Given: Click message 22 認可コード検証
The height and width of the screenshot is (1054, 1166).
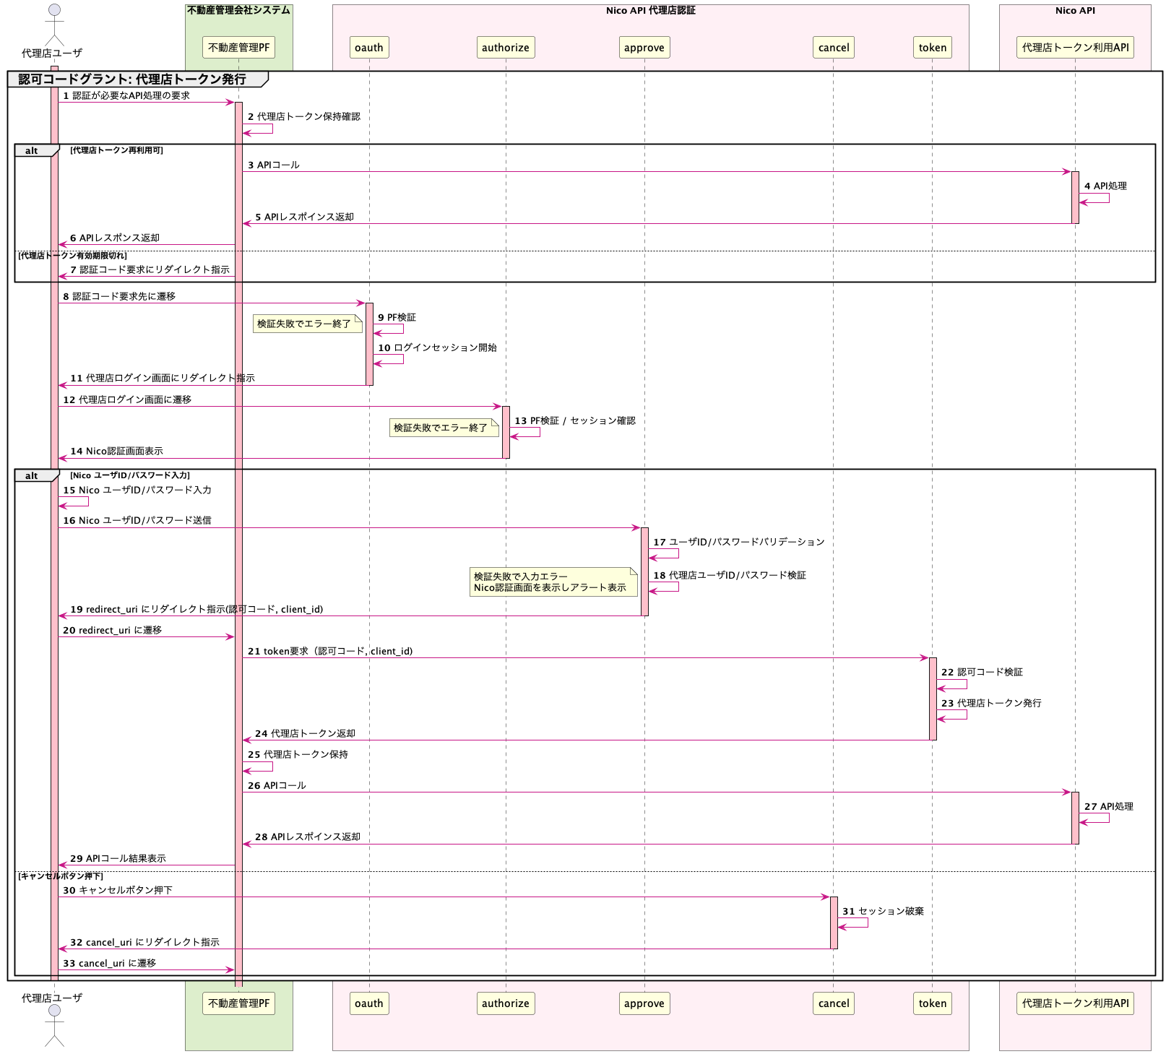Looking at the screenshot, I should (982, 672).
